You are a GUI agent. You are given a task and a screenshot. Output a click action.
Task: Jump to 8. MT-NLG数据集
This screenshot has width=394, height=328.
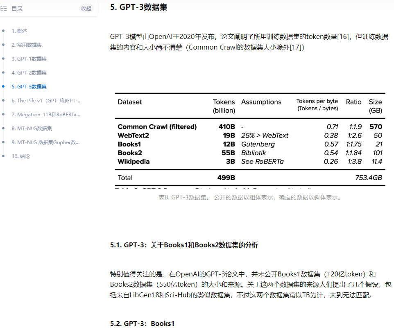coord(32,128)
